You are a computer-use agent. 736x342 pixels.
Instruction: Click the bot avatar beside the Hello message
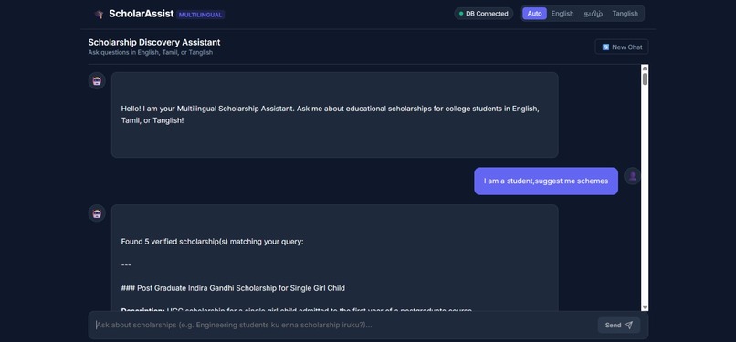tap(97, 80)
